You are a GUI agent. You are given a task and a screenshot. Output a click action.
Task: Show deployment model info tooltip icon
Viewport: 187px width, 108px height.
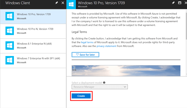104,83
